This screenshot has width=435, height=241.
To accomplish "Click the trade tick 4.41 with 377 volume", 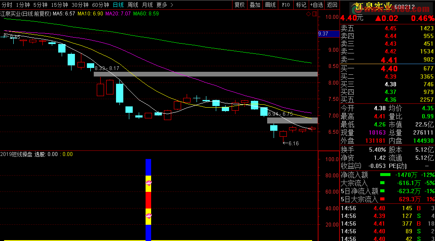I will tap(387, 223).
